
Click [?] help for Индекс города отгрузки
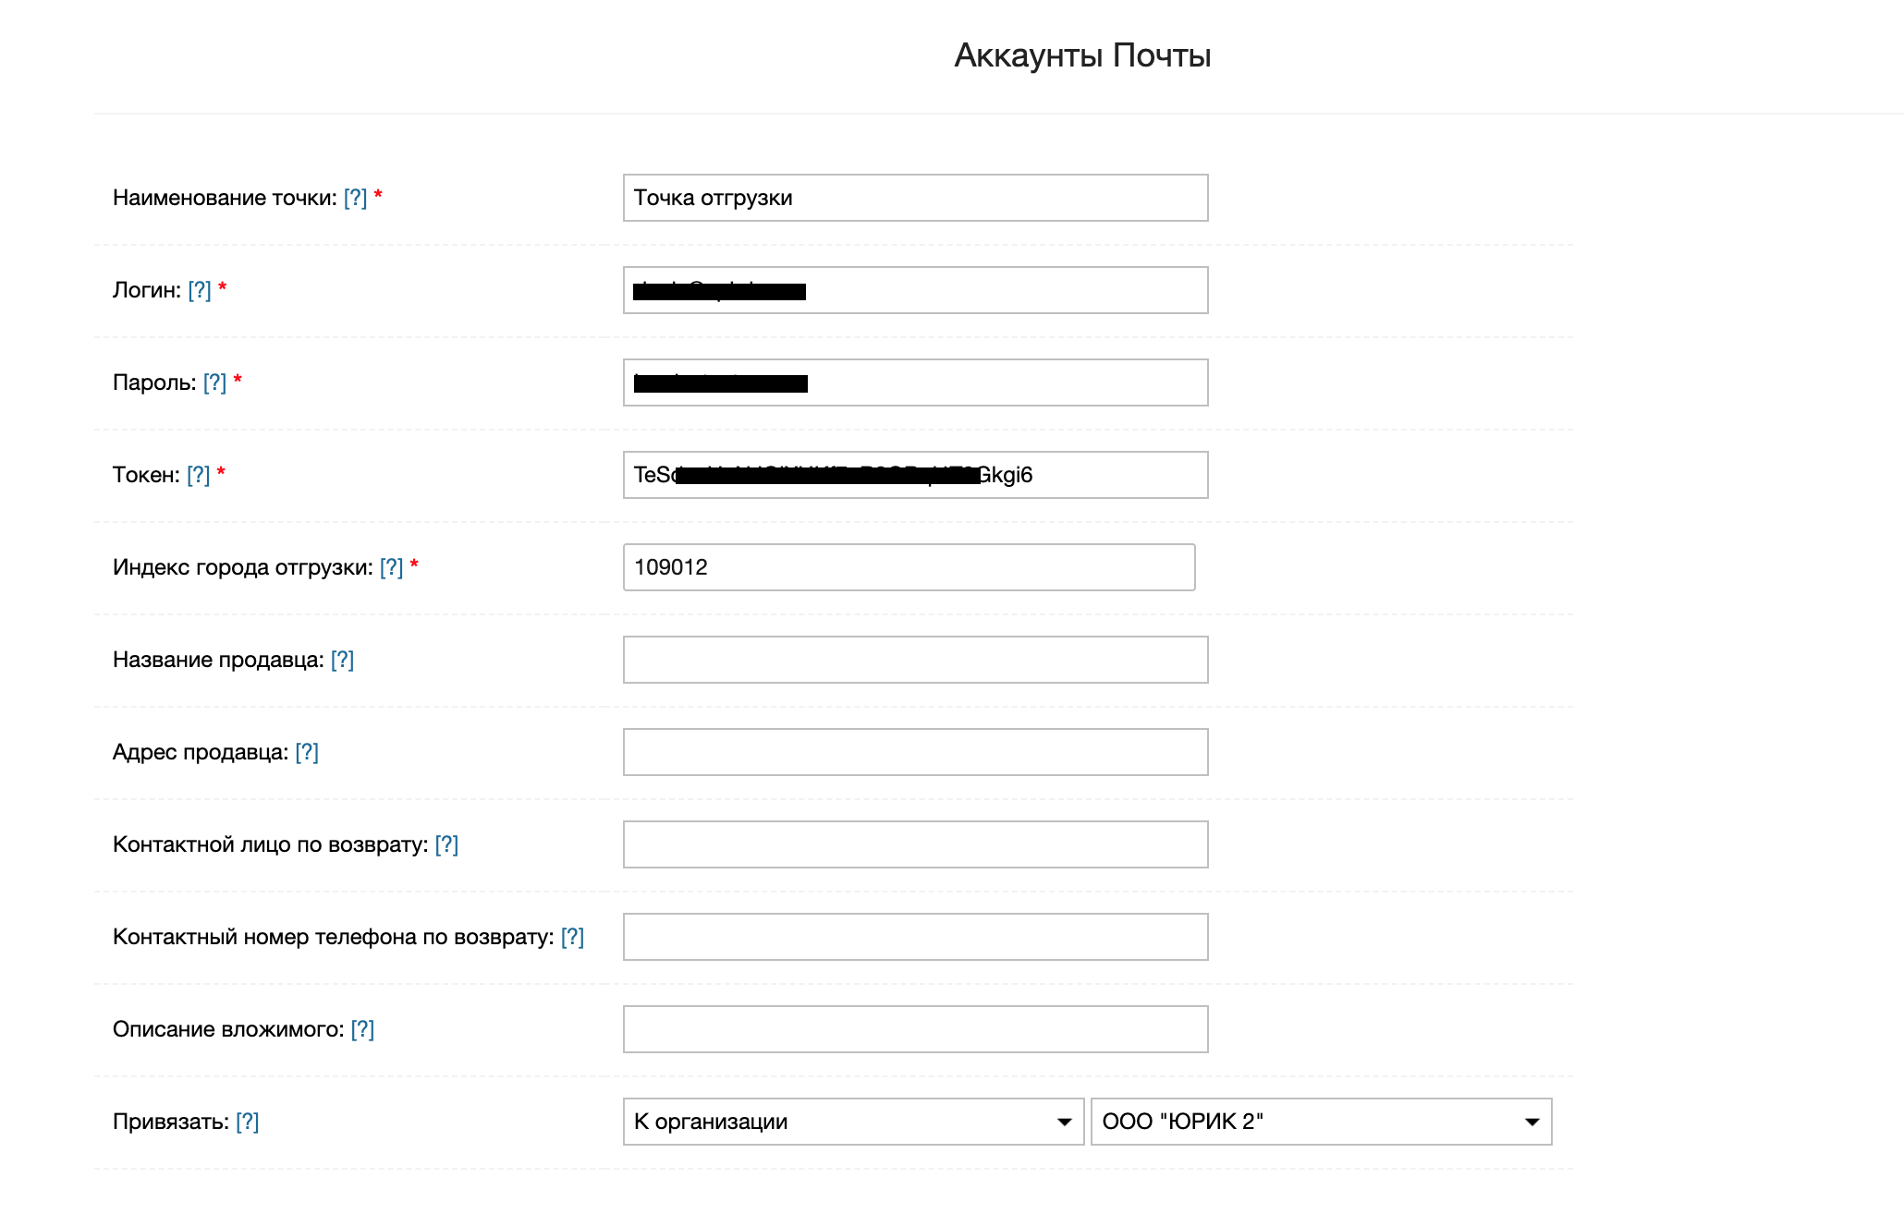[x=391, y=567]
